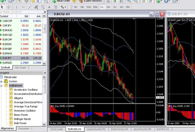Select EURGBP in the market watch list
Viewport: 195px width, 132px height.
click(x=7, y=49)
